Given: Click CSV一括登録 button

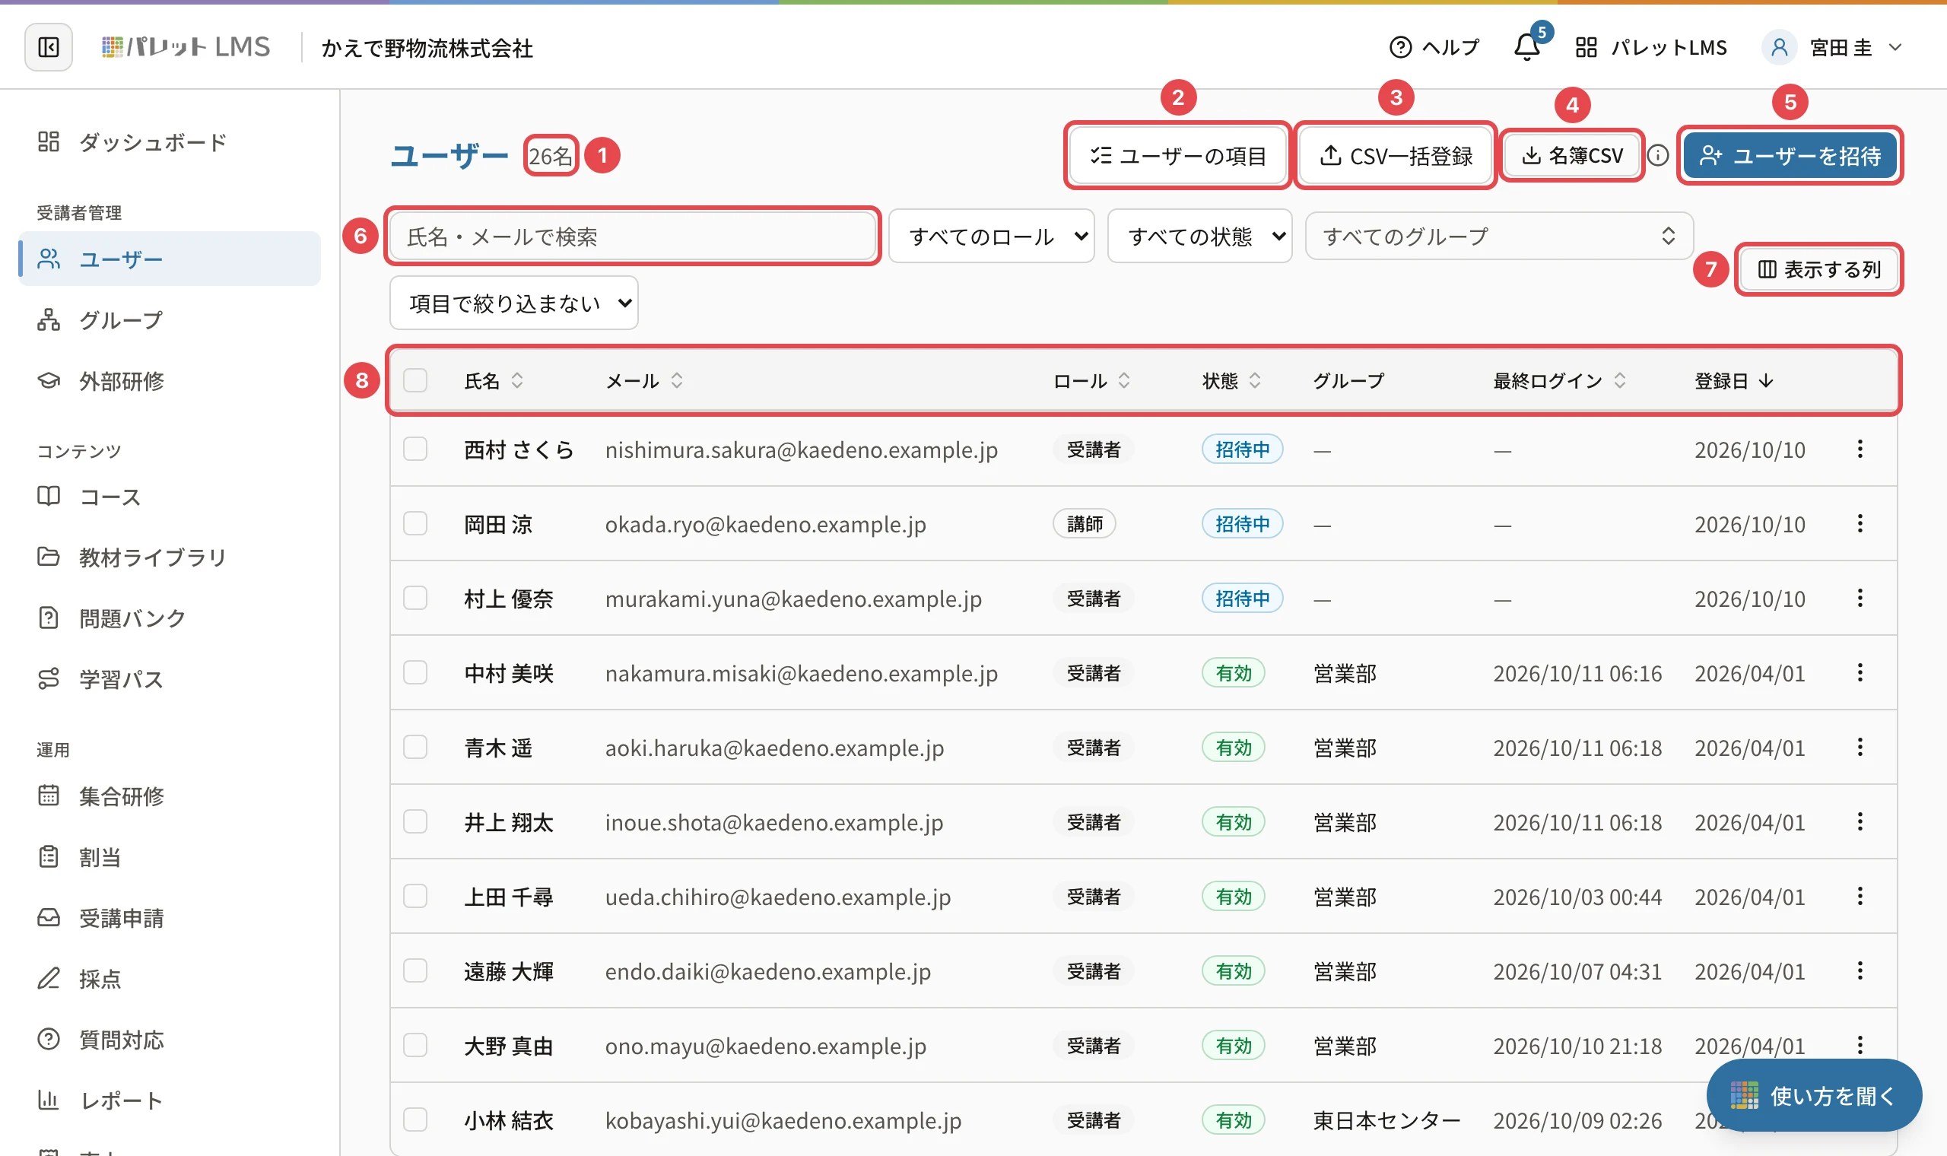Looking at the screenshot, I should (x=1396, y=156).
